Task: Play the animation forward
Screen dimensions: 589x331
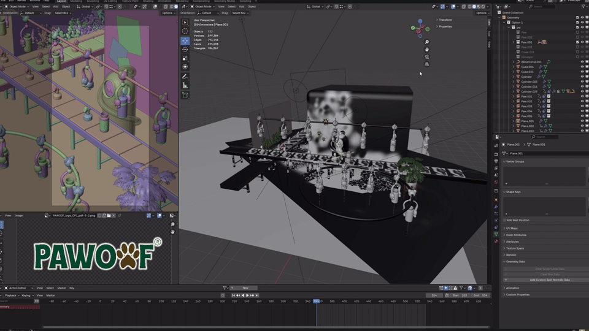Action: (247, 295)
